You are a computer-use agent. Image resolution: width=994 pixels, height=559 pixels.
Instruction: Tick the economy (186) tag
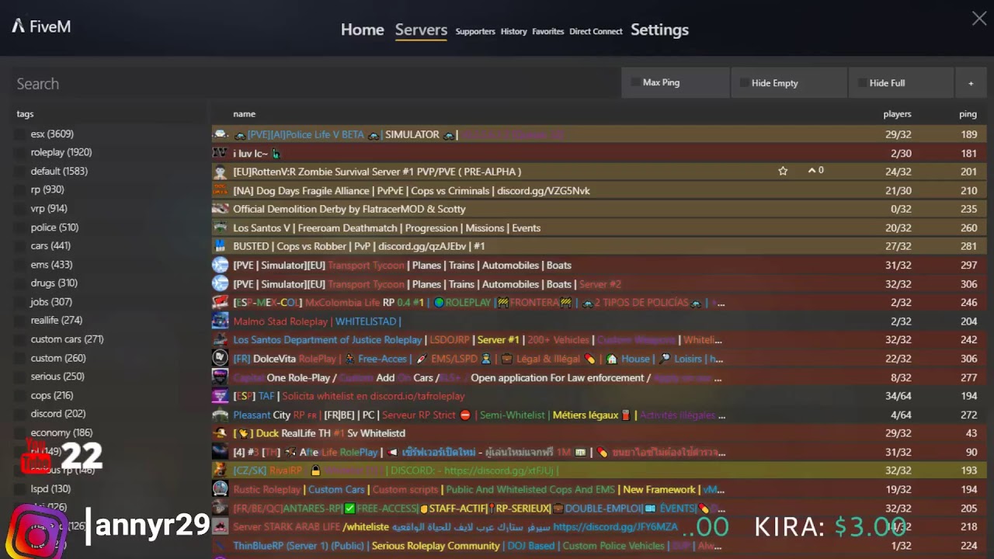(19, 432)
